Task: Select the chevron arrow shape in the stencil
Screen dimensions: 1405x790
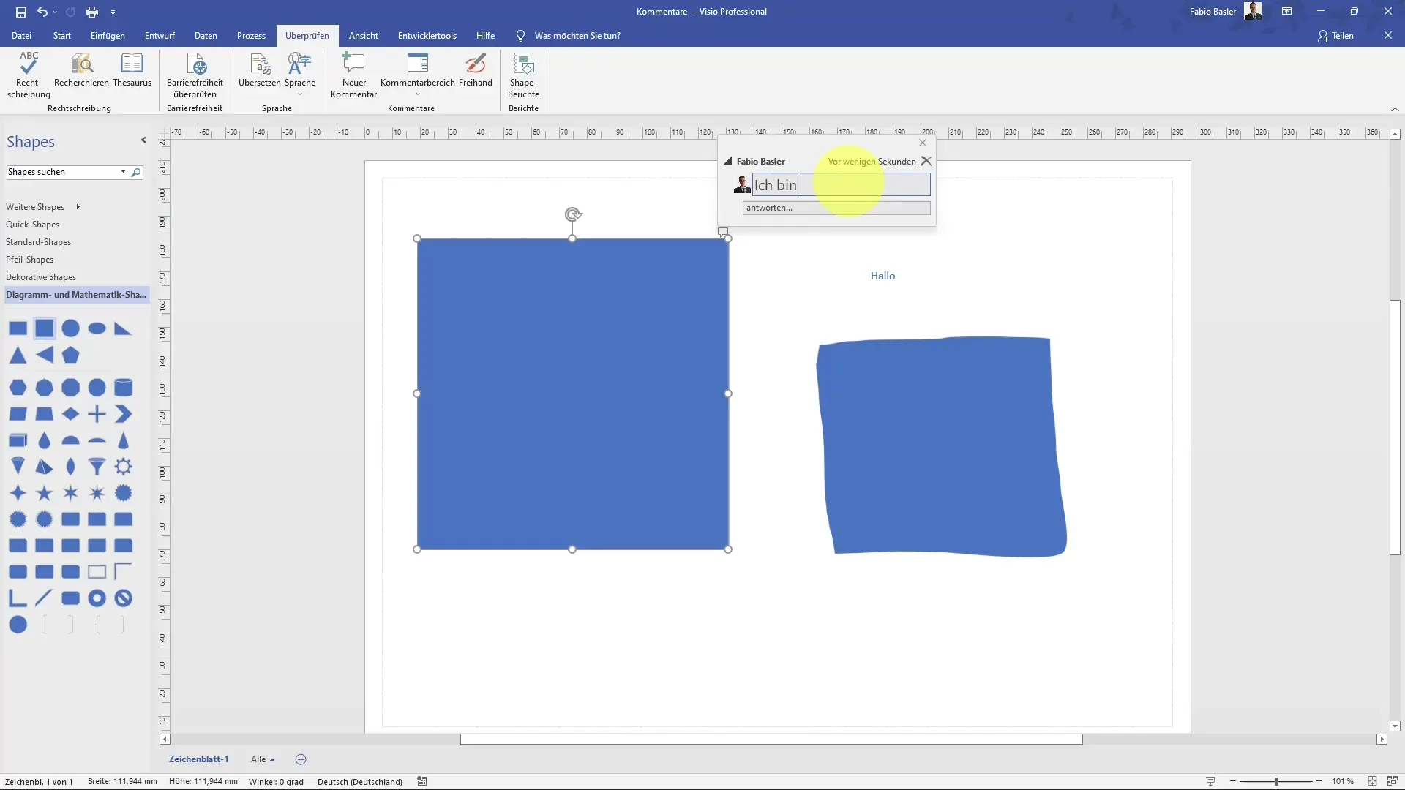Action: click(123, 414)
